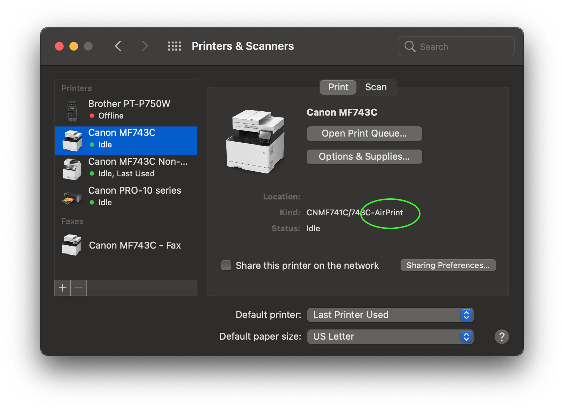Show all preferences via grid icon
This screenshot has width=564, height=409.
pos(174,46)
